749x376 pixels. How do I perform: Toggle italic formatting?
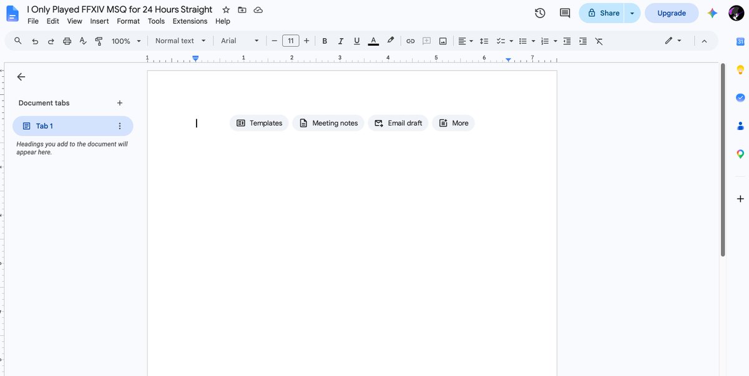tap(341, 41)
